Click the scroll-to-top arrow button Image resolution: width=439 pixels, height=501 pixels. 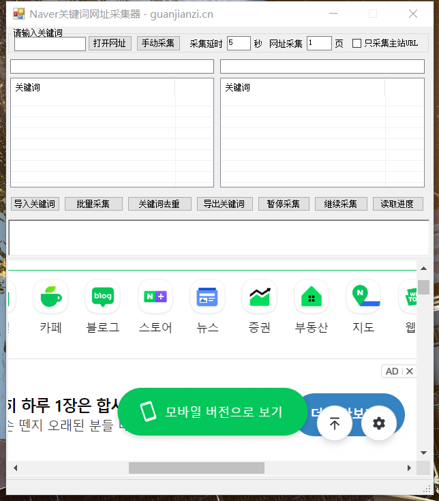[x=335, y=423]
